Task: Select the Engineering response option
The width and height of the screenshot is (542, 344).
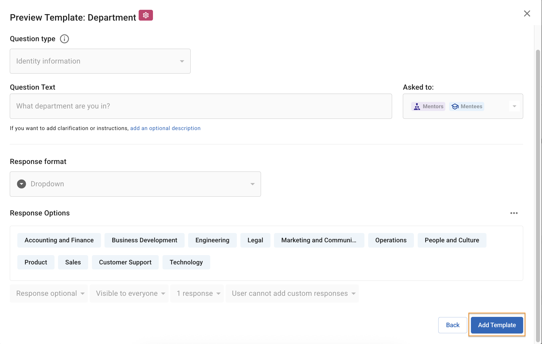Action: tap(212, 240)
